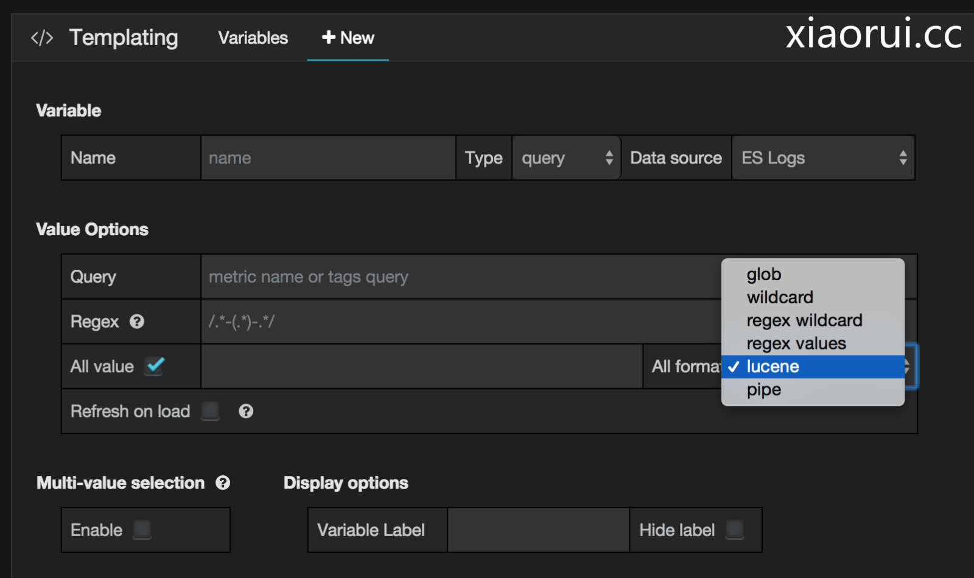
Task: Switch to the Variables tab
Action: point(253,38)
